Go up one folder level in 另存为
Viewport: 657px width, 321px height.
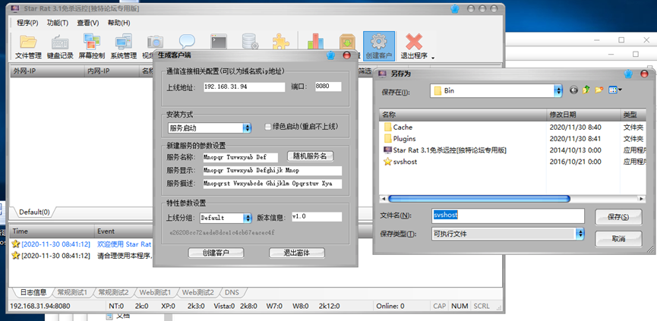pyautogui.click(x=586, y=90)
